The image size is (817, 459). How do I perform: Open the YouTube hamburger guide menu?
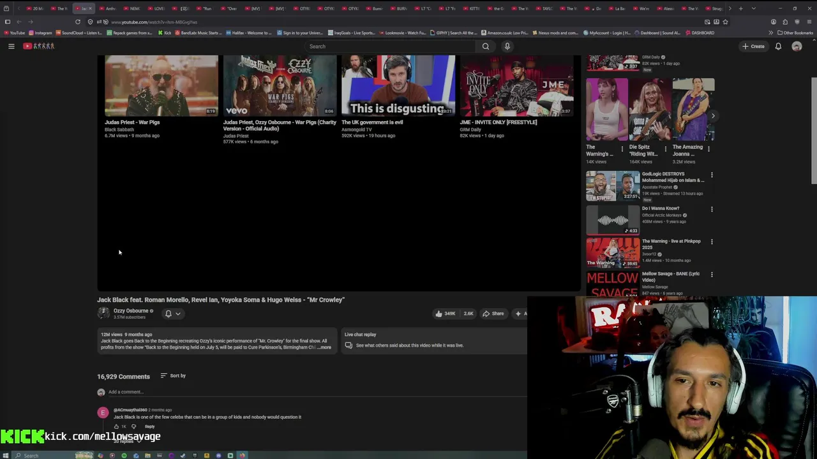tap(11, 46)
